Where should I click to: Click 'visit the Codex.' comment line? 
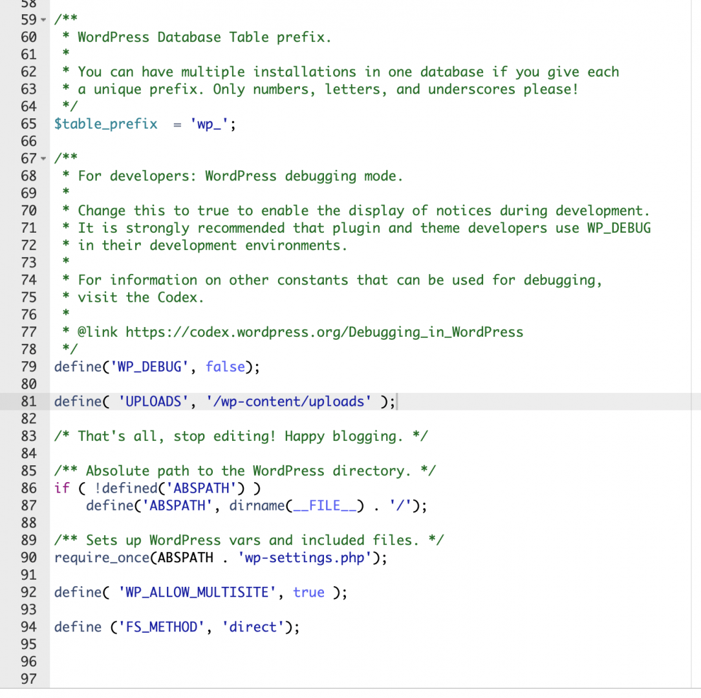click(141, 297)
